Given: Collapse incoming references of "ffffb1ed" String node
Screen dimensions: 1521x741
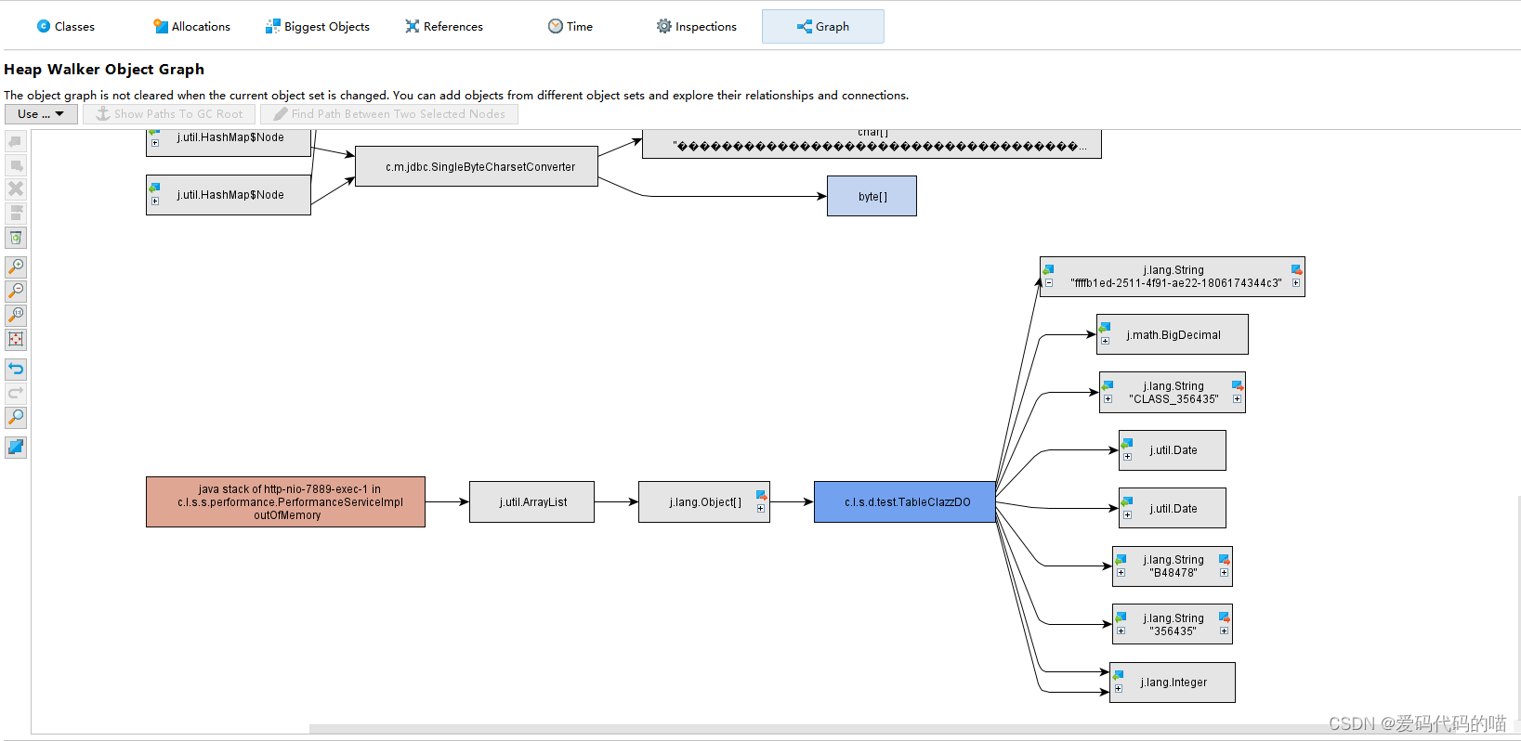Looking at the screenshot, I should (1049, 283).
